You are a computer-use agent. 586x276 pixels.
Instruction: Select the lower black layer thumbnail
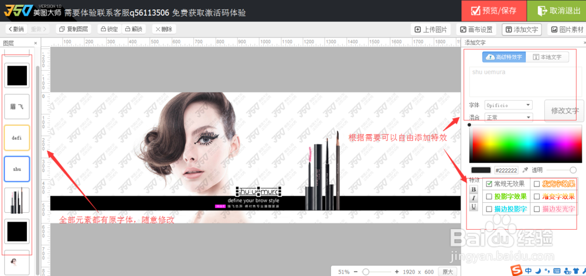17,231
